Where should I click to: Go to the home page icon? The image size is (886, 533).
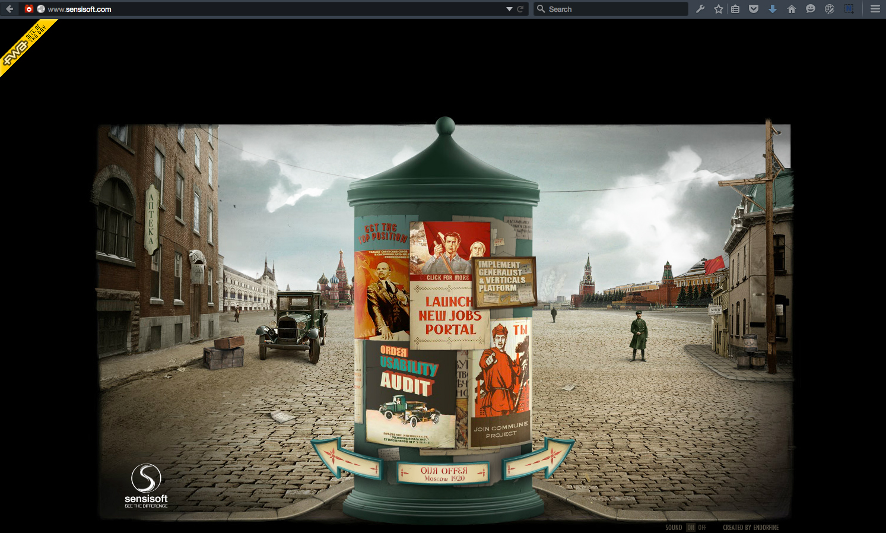[x=791, y=9]
